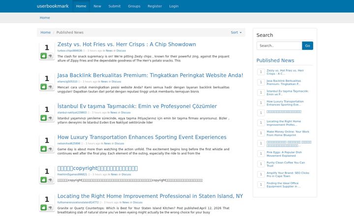Downvote the Zesty vs. Hot Fries post
Viewport: 354px width, 221px height.
(x=50, y=55)
